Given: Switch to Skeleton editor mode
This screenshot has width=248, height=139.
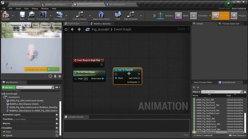Looking at the screenshot, I should [x=165, y=15].
